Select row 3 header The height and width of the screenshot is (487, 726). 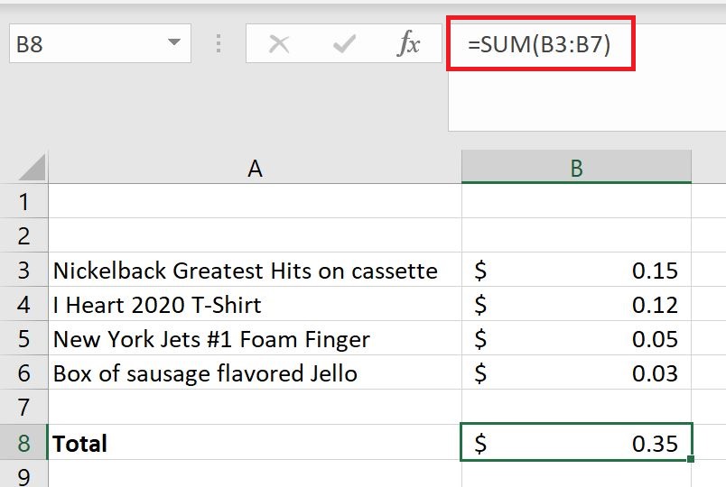(23, 271)
